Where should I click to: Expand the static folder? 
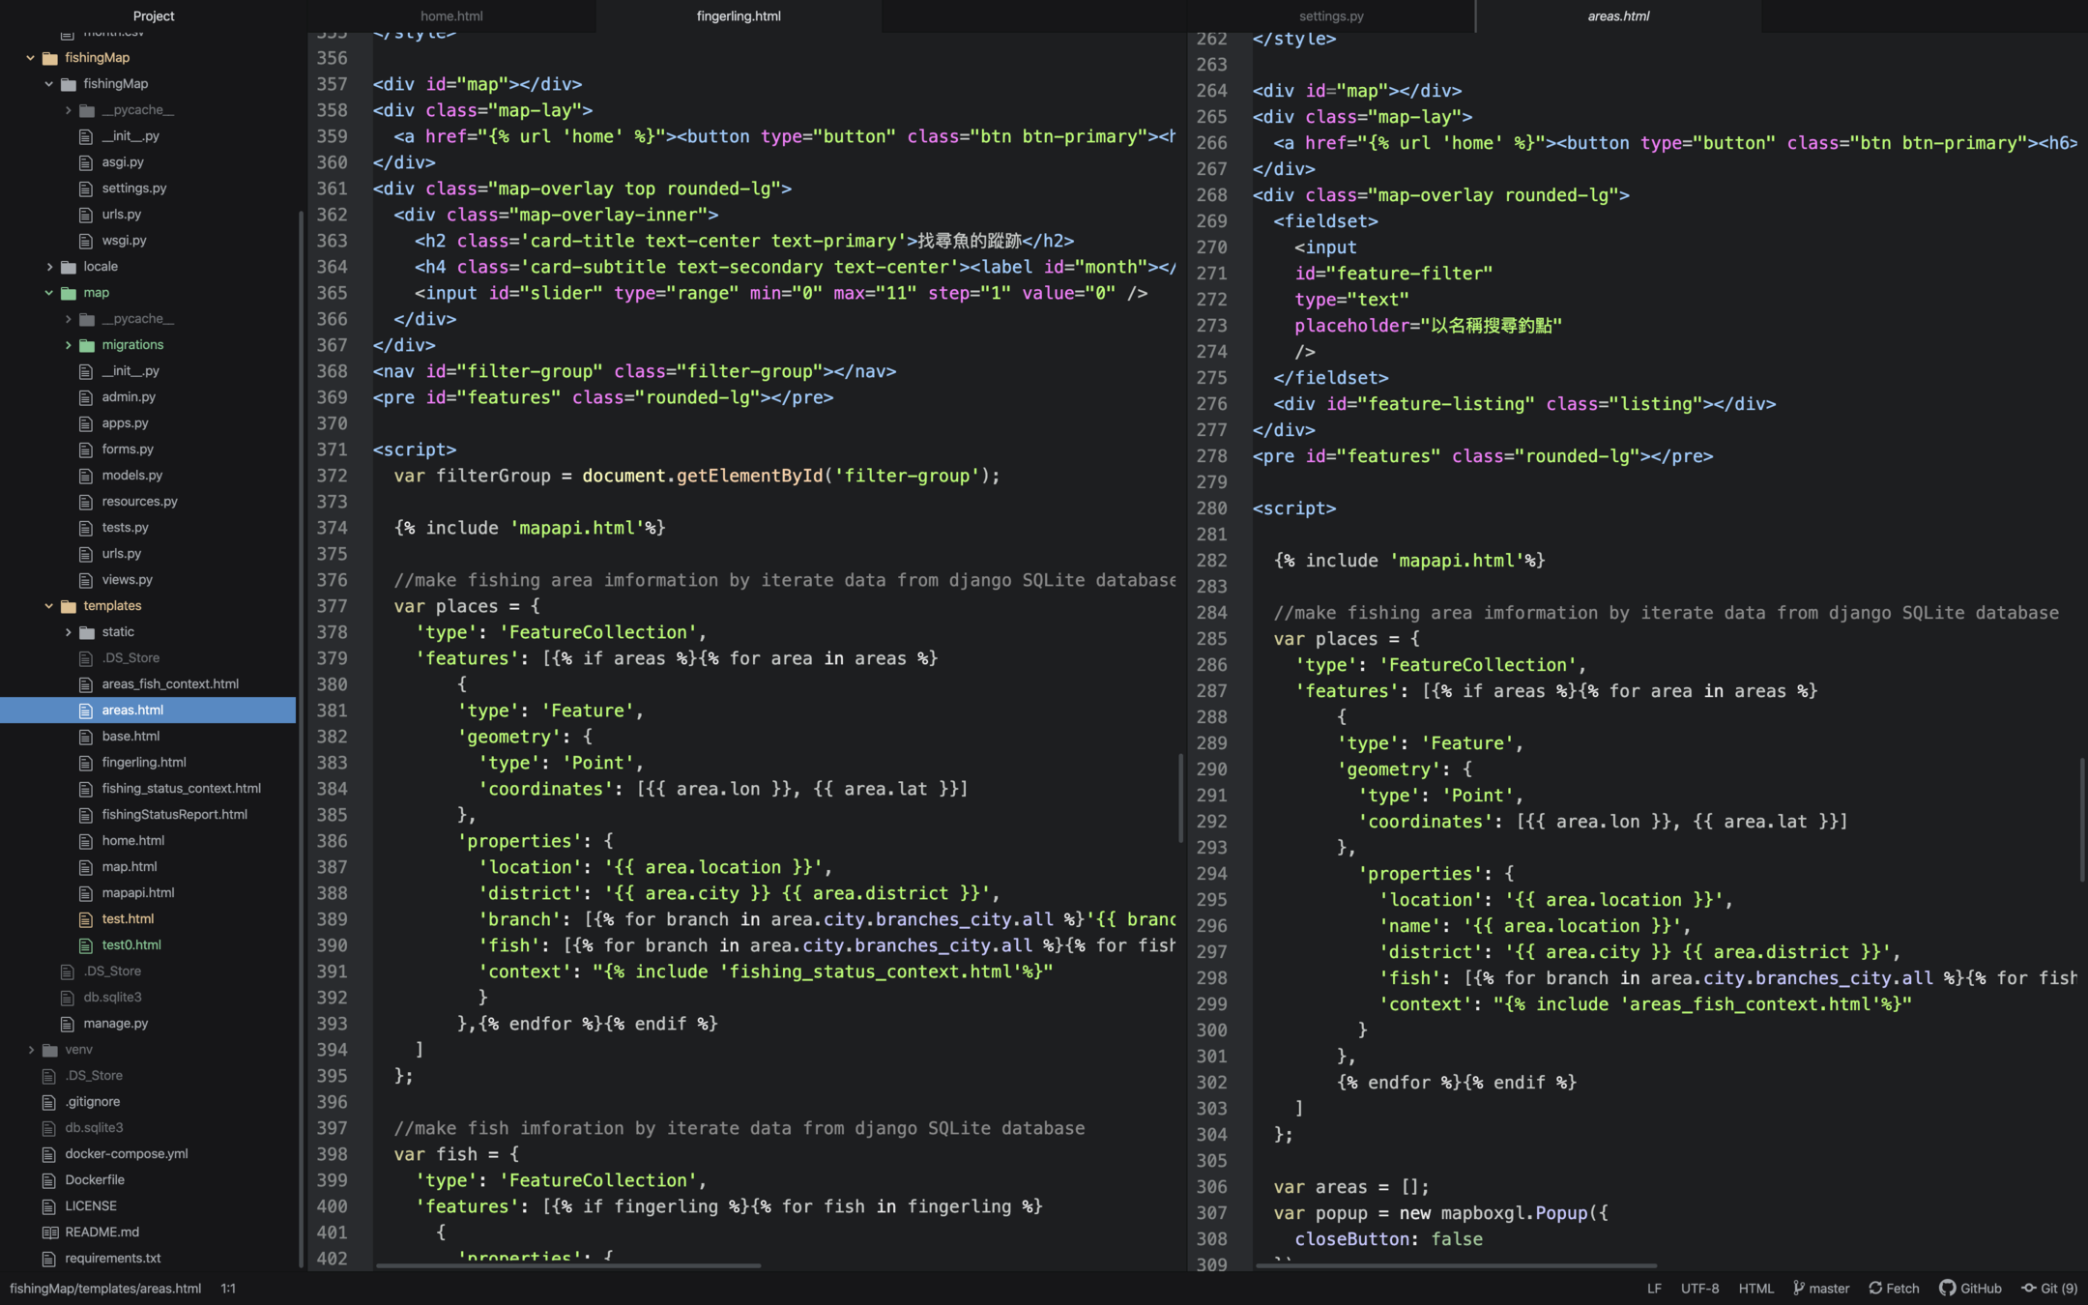68,632
